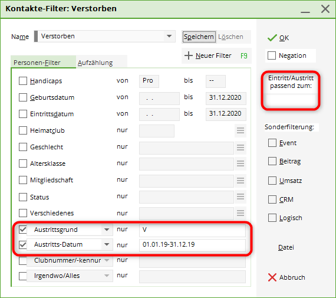Uncheck the Austrittsgrund checkbox
Screen dimensions: 336x298
[23, 230]
